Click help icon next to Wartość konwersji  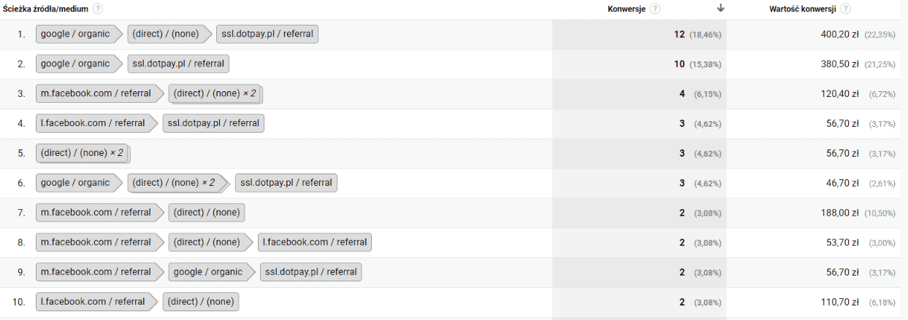[x=846, y=9]
